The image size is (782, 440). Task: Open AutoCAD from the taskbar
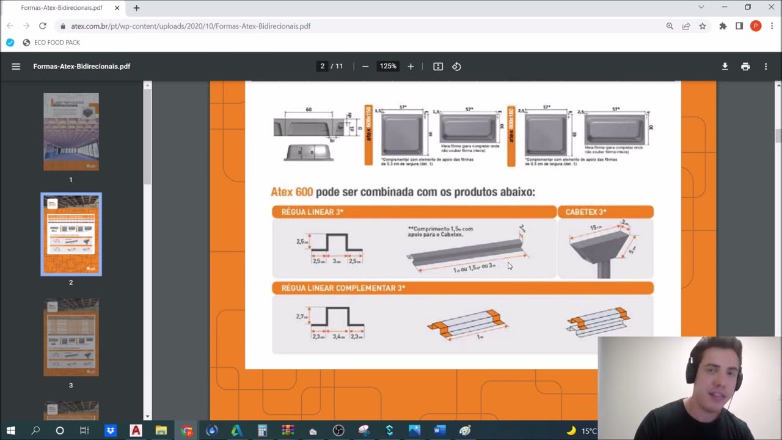[x=136, y=431]
